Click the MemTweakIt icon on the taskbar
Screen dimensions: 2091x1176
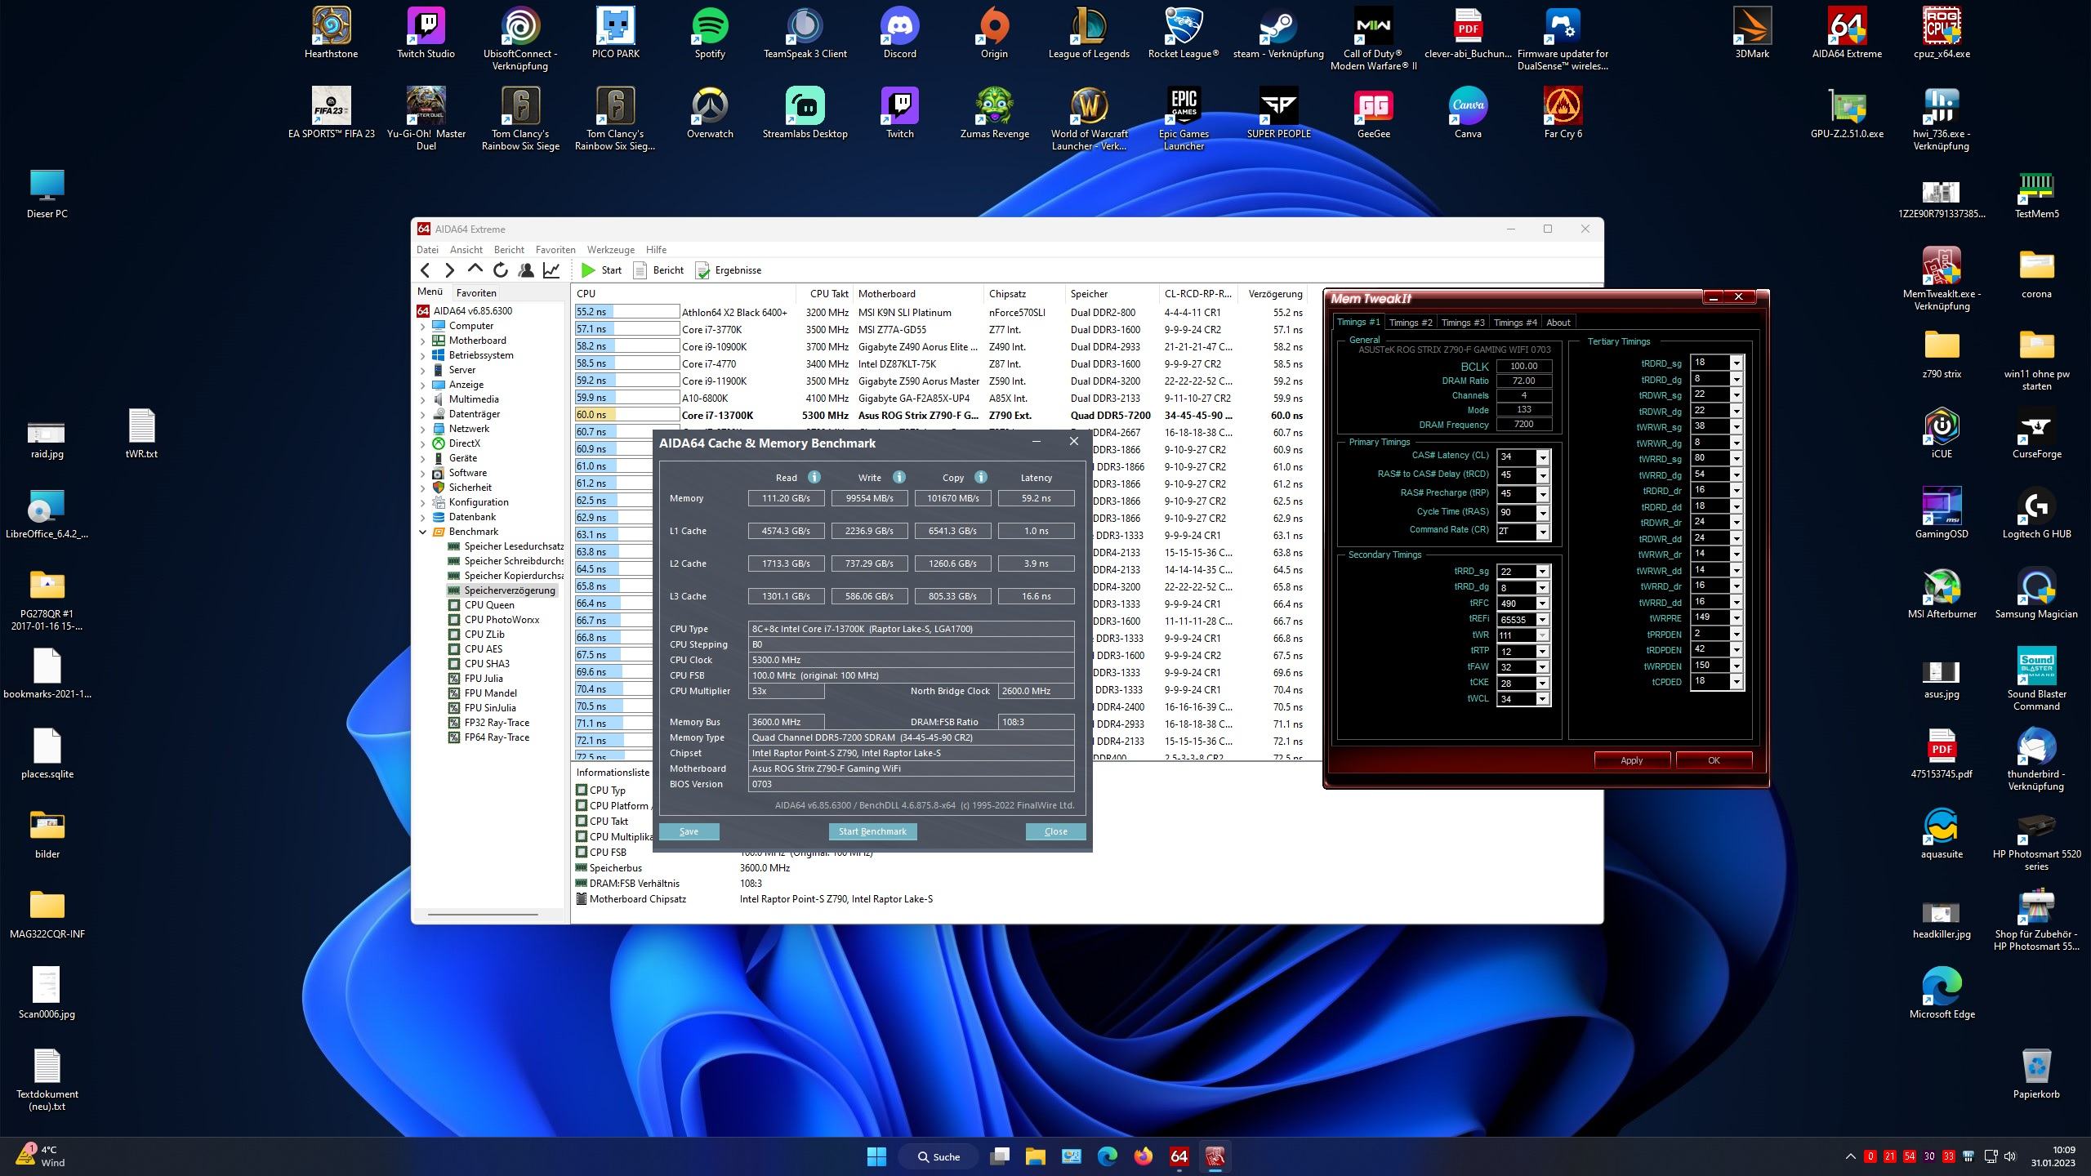pos(1215,1156)
